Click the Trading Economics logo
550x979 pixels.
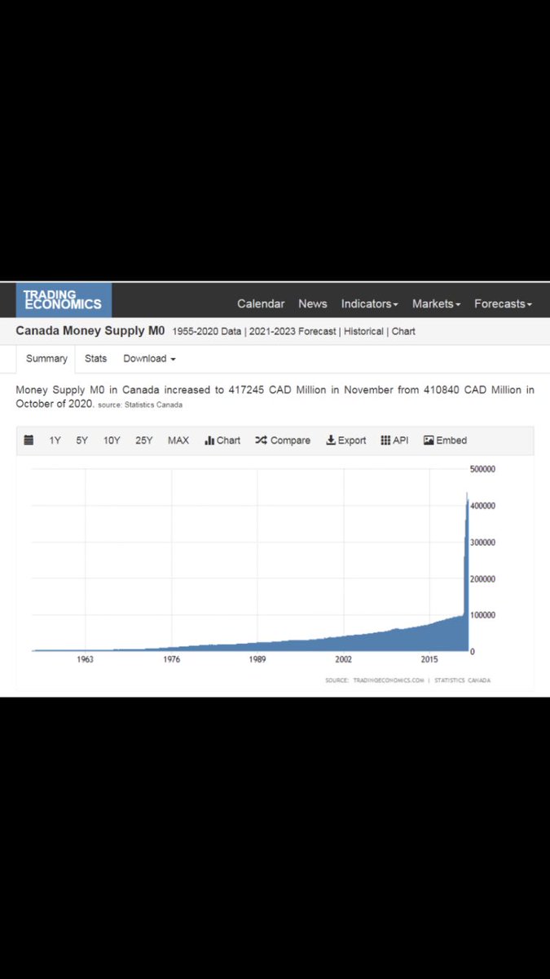64,299
